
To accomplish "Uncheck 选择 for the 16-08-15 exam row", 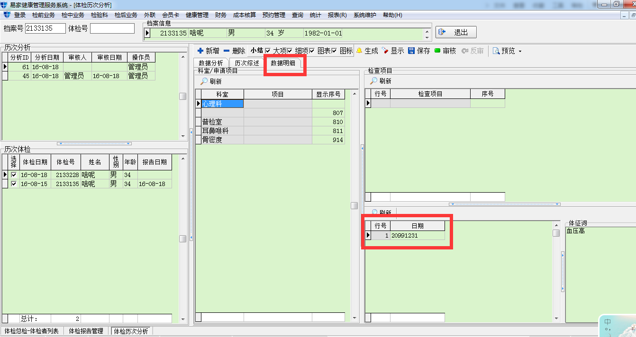I will pos(14,184).
